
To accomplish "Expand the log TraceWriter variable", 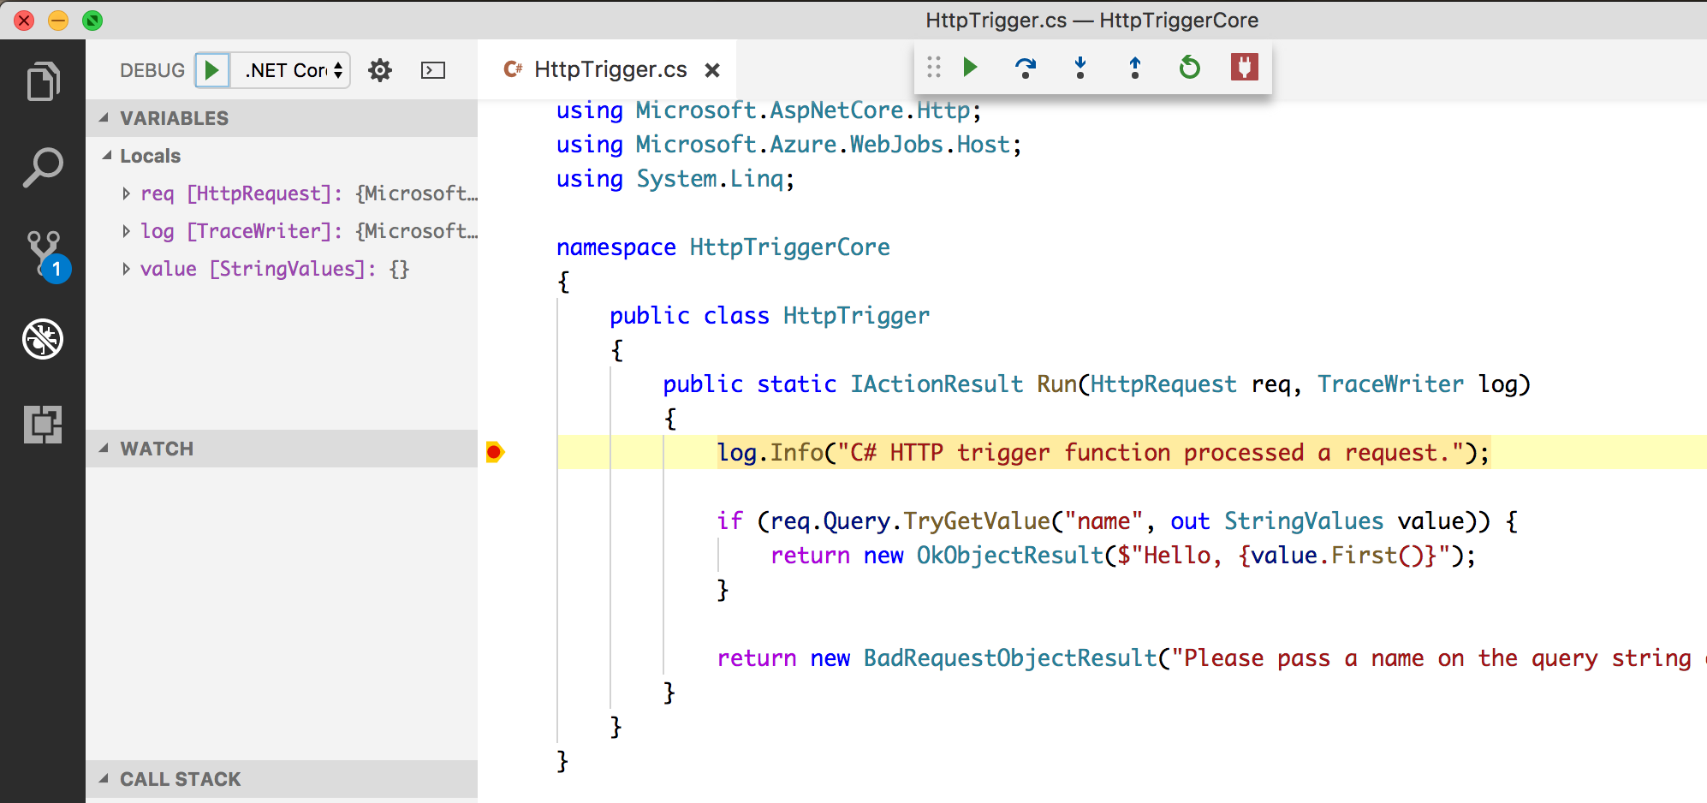I will [x=127, y=231].
